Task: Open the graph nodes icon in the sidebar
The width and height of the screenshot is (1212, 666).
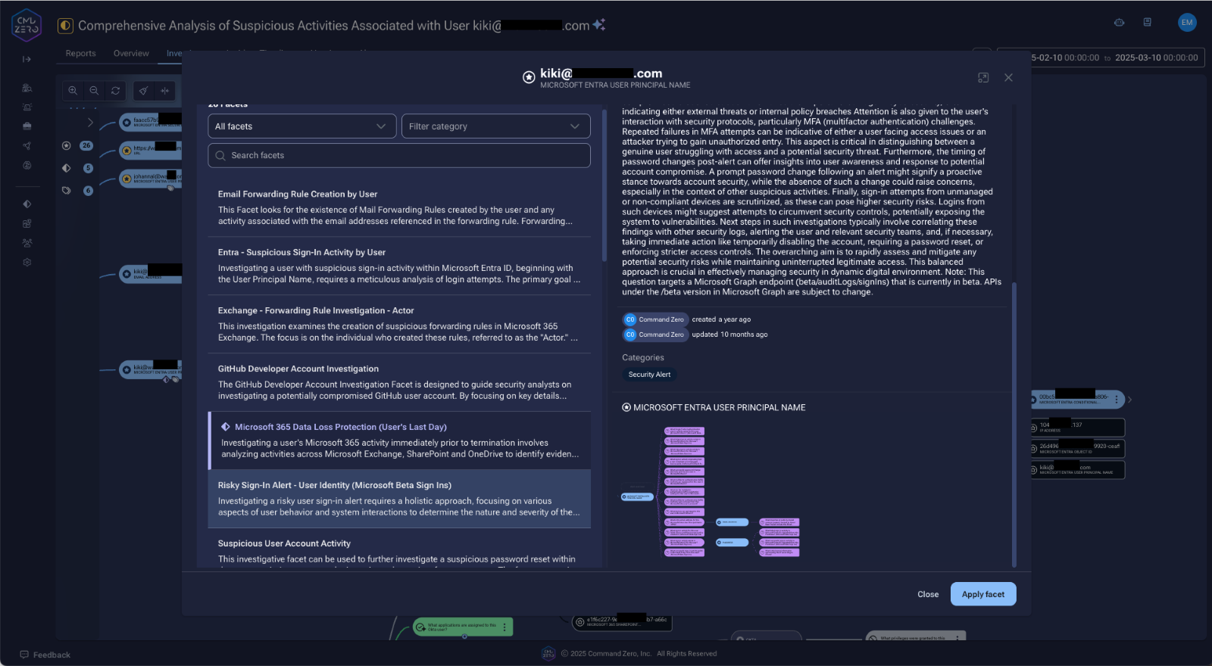Action: coord(27,146)
